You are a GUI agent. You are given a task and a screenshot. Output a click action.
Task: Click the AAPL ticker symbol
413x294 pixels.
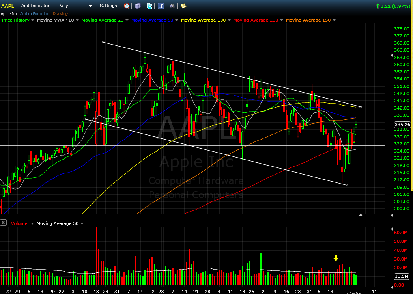coord(7,6)
